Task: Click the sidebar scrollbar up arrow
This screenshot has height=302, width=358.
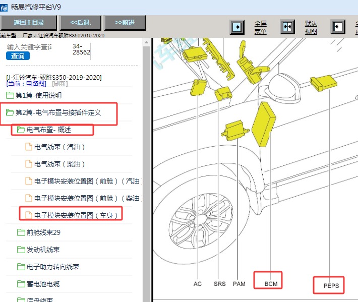Action: pyautogui.click(x=146, y=42)
